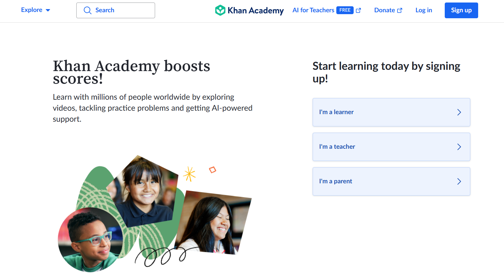Click the magnifying glass search icon

88,10
